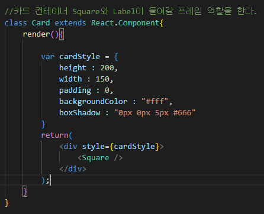Click the class name 'Card'
The image size is (264, 214).
tap(41, 23)
